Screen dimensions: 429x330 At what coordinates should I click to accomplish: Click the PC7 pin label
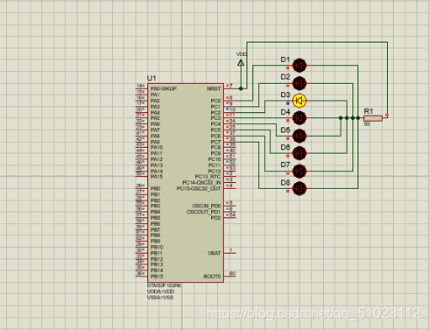coord(215,142)
